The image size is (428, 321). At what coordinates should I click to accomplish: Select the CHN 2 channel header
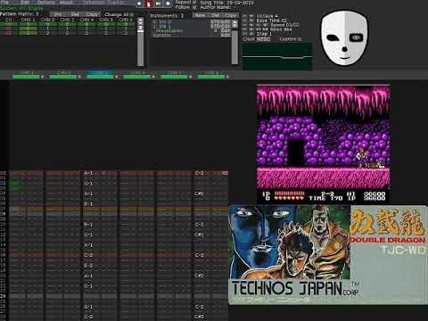coord(63,72)
